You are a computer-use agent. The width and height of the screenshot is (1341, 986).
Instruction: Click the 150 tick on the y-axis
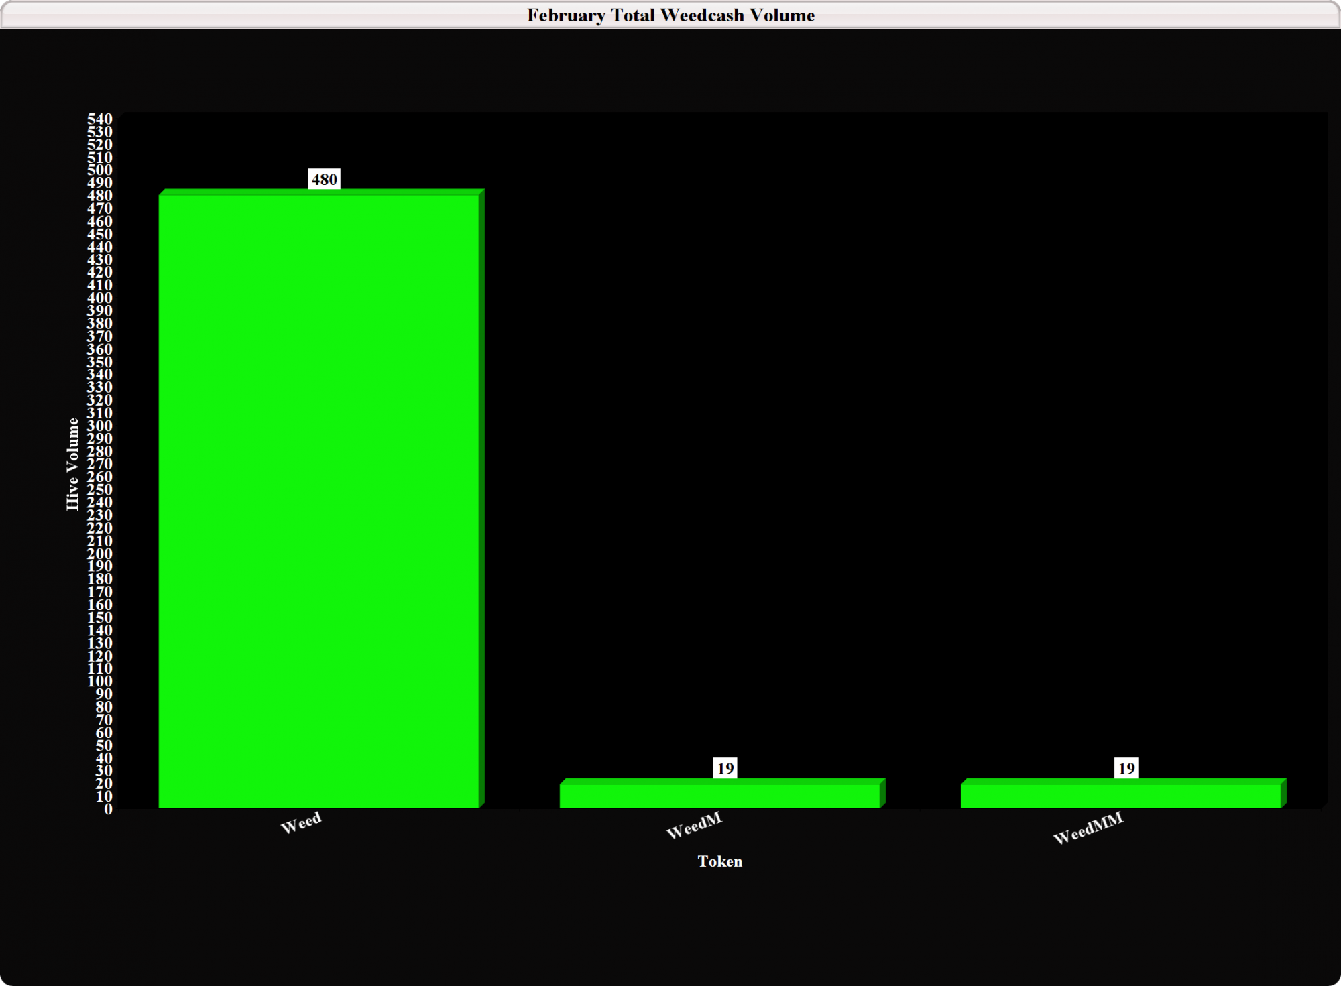point(100,617)
